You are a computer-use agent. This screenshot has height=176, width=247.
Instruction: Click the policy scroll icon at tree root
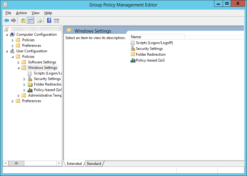(6, 29)
